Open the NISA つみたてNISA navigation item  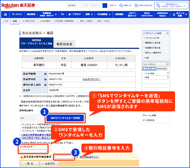pyautogui.click(x=147, y=14)
